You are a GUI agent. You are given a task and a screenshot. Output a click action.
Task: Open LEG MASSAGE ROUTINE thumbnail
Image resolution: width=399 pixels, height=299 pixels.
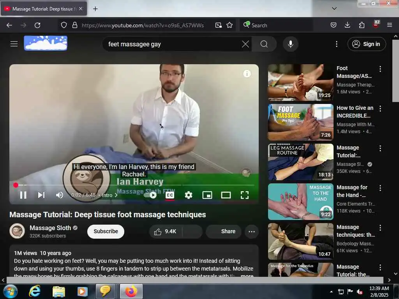tap(300, 162)
